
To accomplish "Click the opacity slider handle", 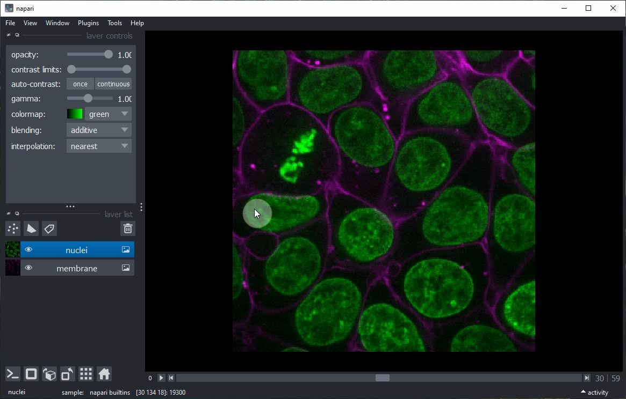I will [x=109, y=55].
